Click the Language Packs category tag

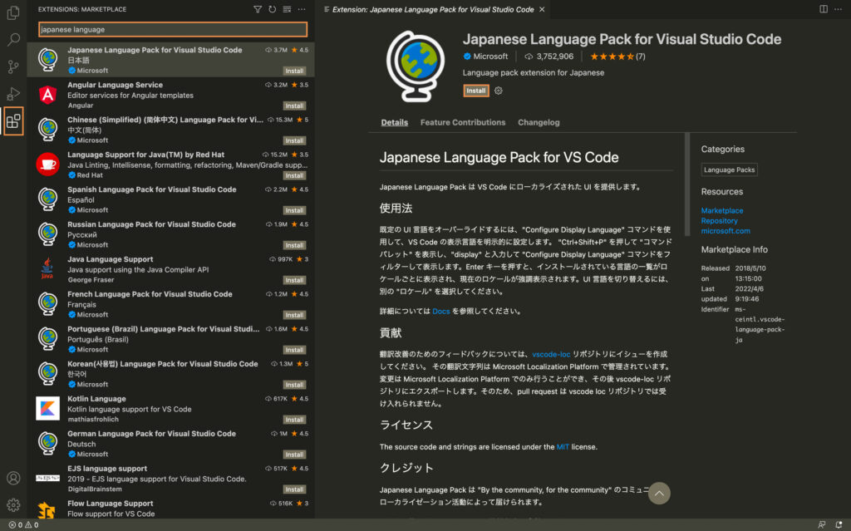point(729,170)
